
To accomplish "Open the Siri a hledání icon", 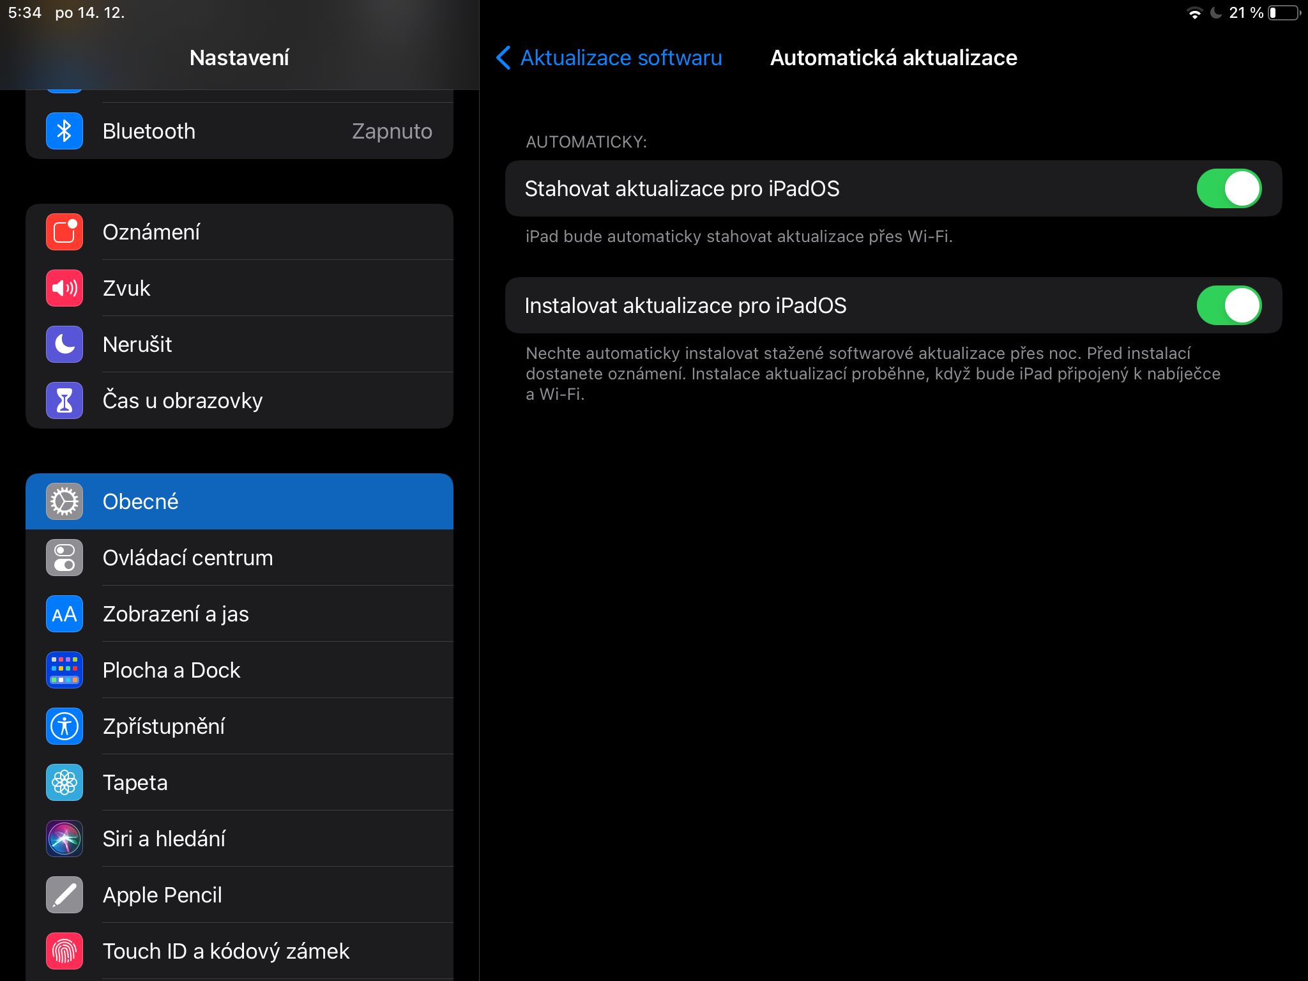I will coord(65,839).
